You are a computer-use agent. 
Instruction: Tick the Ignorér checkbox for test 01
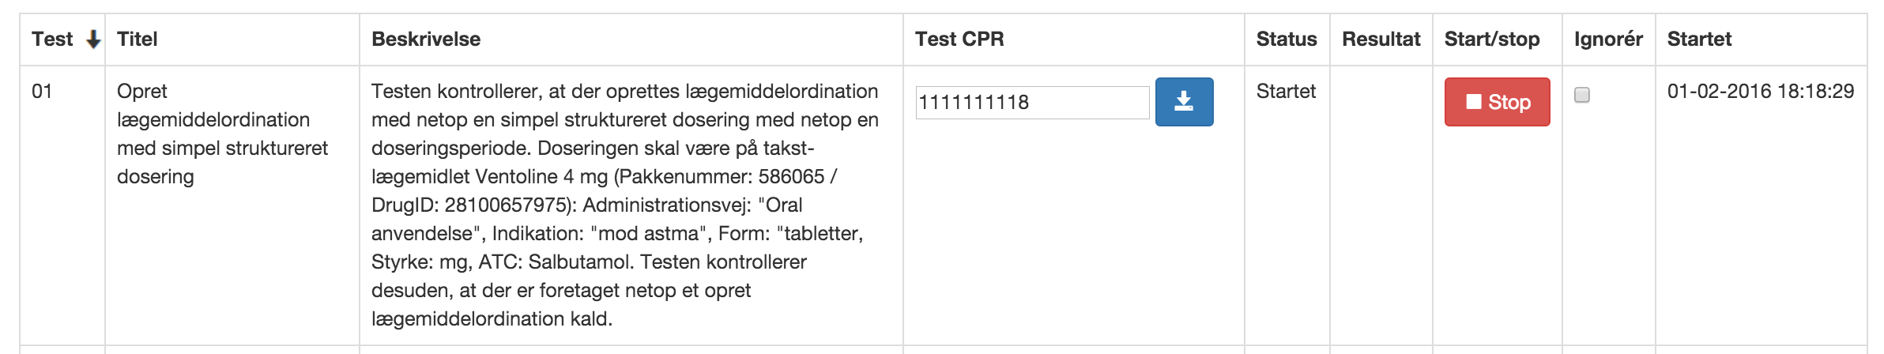pyautogui.click(x=1582, y=95)
